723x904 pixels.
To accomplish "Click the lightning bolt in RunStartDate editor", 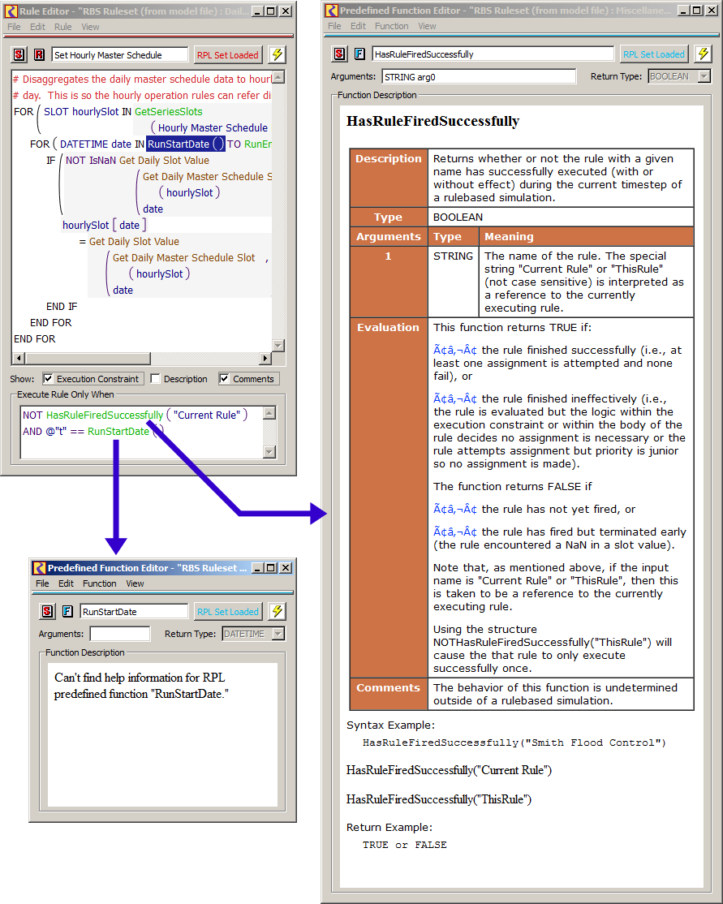I will point(278,611).
